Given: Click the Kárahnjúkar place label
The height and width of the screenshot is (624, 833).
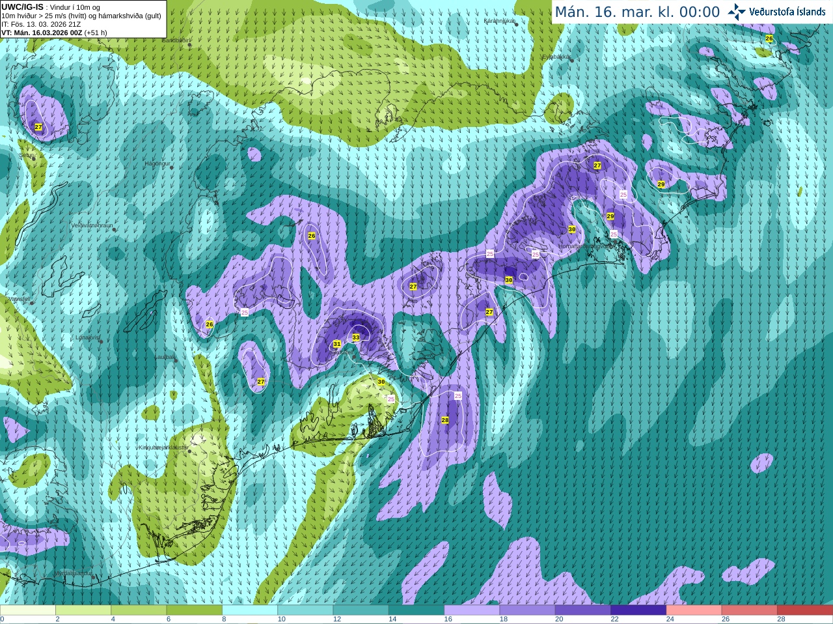Looking at the screenshot, I should [500, 21].
